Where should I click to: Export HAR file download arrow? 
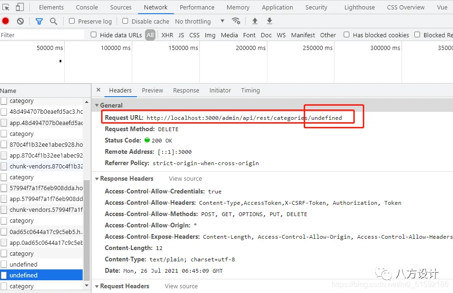269,21
